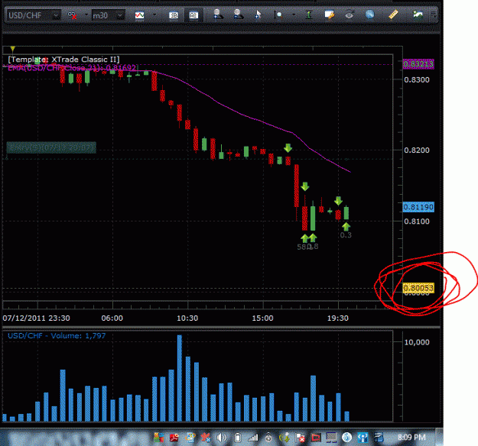Screen dimensions: 478x446
Task: Click the 0.80053 yellow price label
Action: click(x=418, y=288)
